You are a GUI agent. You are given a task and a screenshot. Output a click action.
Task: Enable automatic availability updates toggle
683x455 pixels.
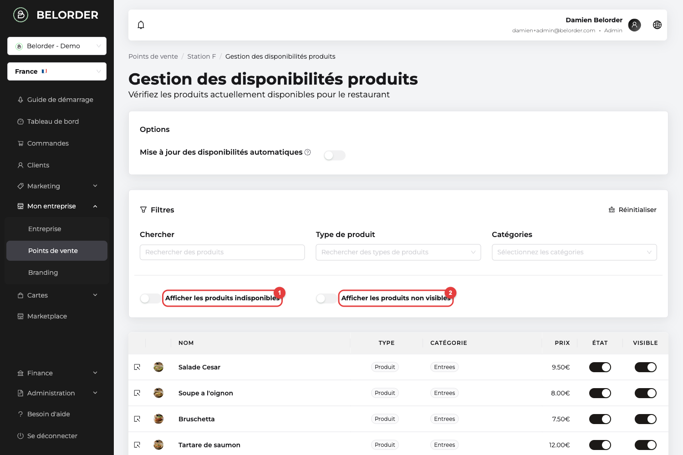[335, 156]
